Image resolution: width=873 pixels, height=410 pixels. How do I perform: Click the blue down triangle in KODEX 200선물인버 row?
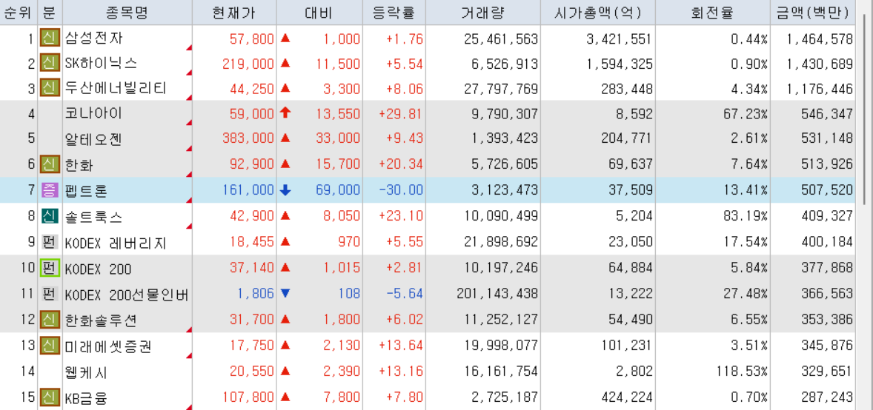[285, 293]
